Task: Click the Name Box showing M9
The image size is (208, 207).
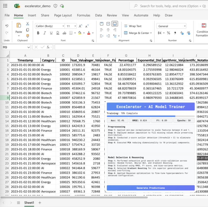Action: click(16, 47)
